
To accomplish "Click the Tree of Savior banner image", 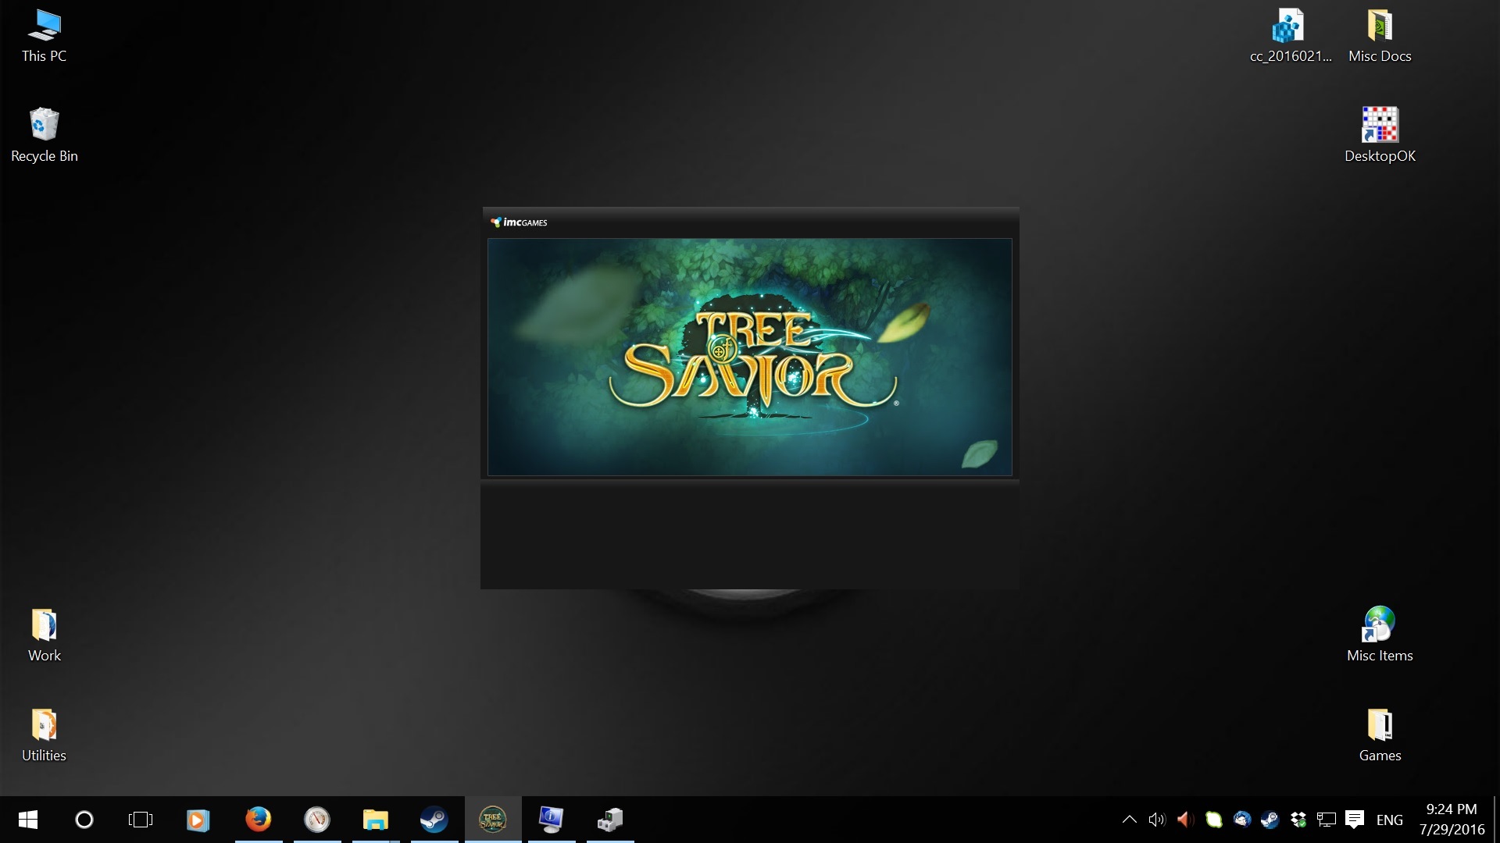I will (x=749, y=357).
